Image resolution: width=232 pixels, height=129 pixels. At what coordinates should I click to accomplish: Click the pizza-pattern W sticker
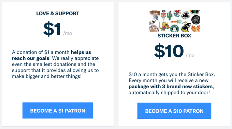click(x=195, y=29)
